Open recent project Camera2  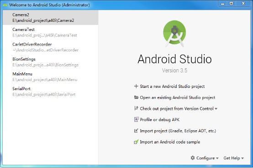click(x=51, y=18)
